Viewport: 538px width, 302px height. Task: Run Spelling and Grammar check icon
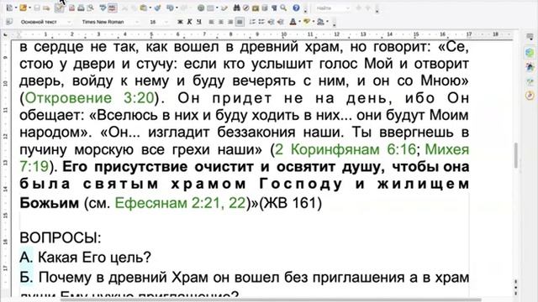(x=103, y=8)
